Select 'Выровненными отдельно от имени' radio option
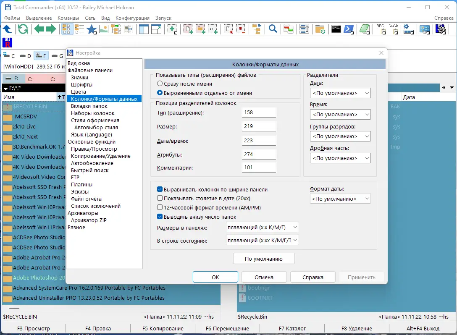The image size is (457, 335). (160, 93)
